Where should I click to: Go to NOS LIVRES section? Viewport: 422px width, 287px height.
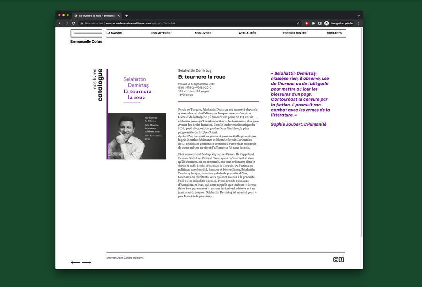pos(203,33)
